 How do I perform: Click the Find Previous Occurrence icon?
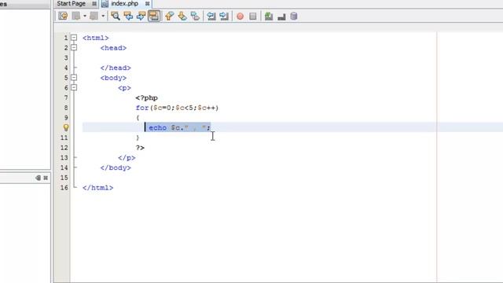128,16
